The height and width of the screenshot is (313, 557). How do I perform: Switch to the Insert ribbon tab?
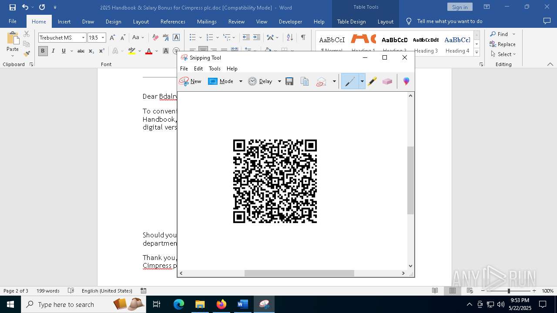(x=64, y=21)
